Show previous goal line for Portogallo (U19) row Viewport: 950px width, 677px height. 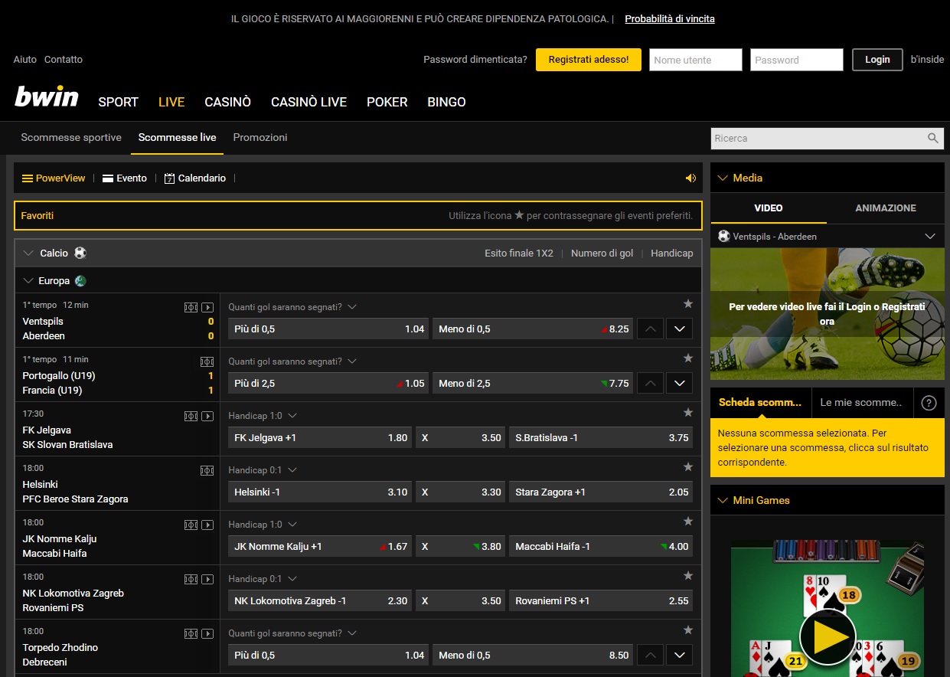[650, 384]
